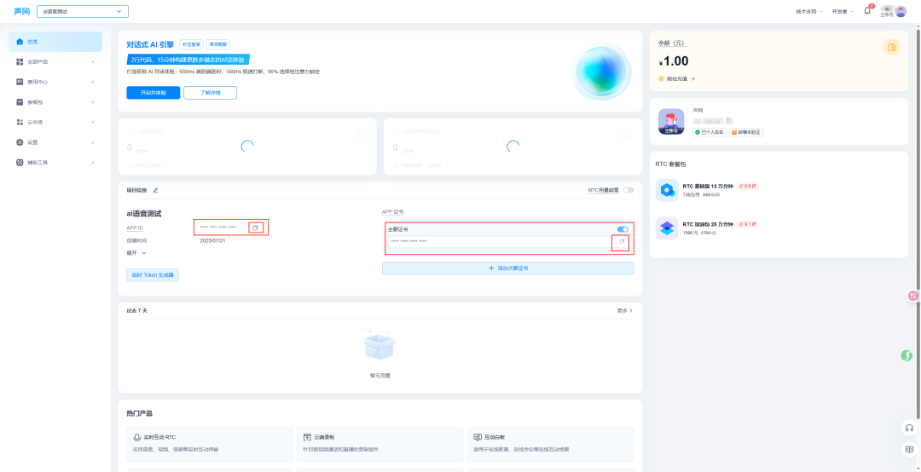Open the ai语音测试 project selector dropdown

pyautogui.click(x=82, y=11)
